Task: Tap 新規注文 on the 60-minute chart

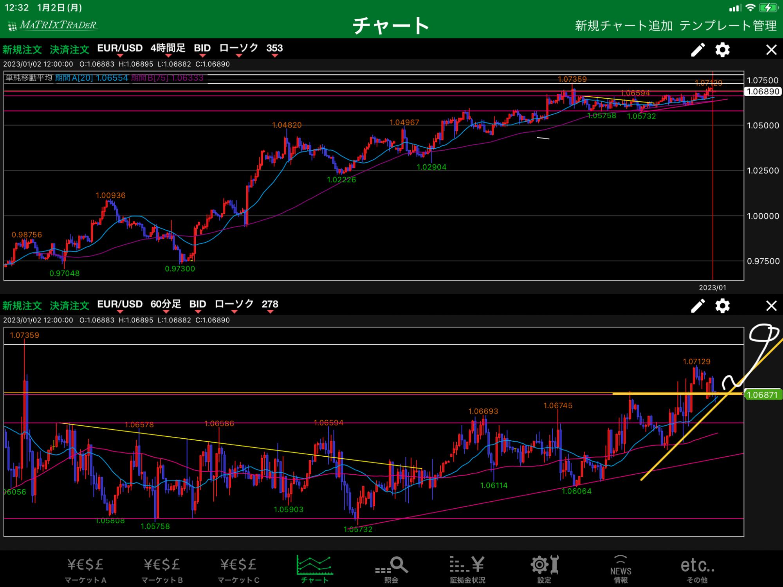Action: click(22, 306)
